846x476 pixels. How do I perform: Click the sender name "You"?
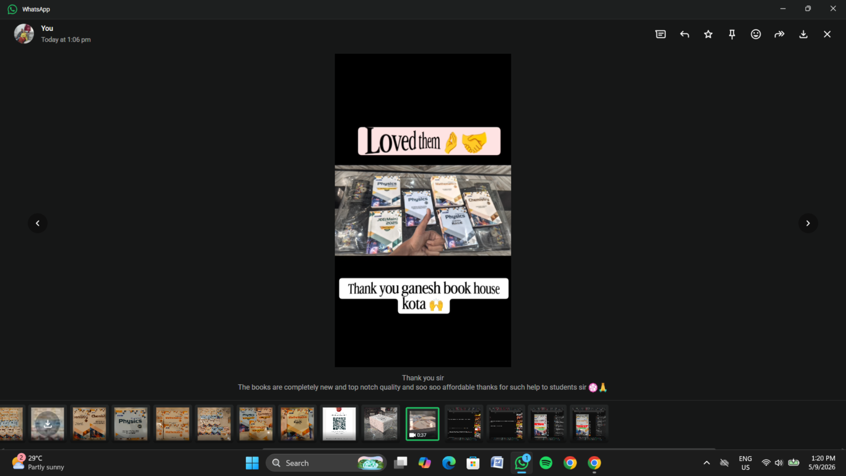pyautogui.click(x=47, y=28)
